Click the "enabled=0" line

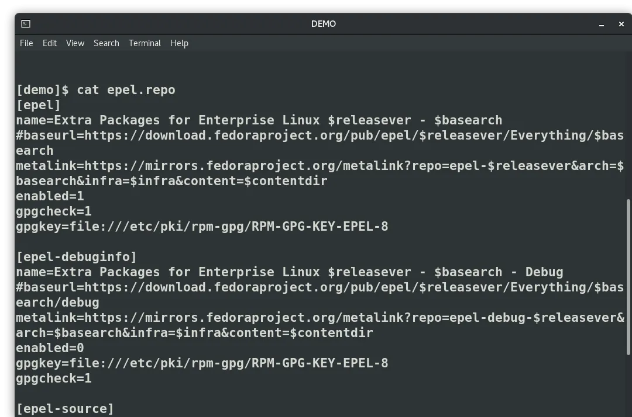click(x=50, y=348)
